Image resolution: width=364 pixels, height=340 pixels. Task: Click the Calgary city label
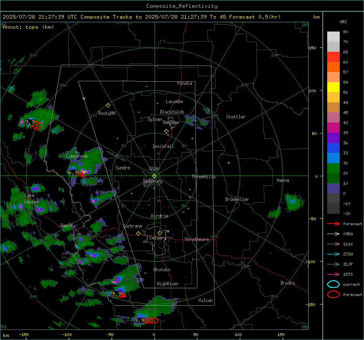tap(158, 238)
